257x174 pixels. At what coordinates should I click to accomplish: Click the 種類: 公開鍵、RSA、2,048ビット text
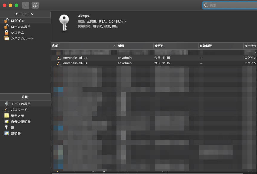tap(102, 21)
